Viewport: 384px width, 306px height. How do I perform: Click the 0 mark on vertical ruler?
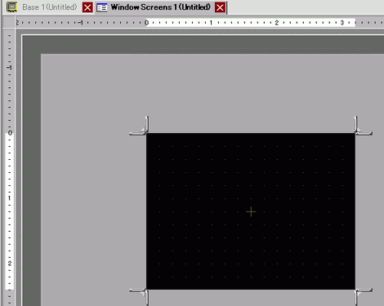[10, 133]
